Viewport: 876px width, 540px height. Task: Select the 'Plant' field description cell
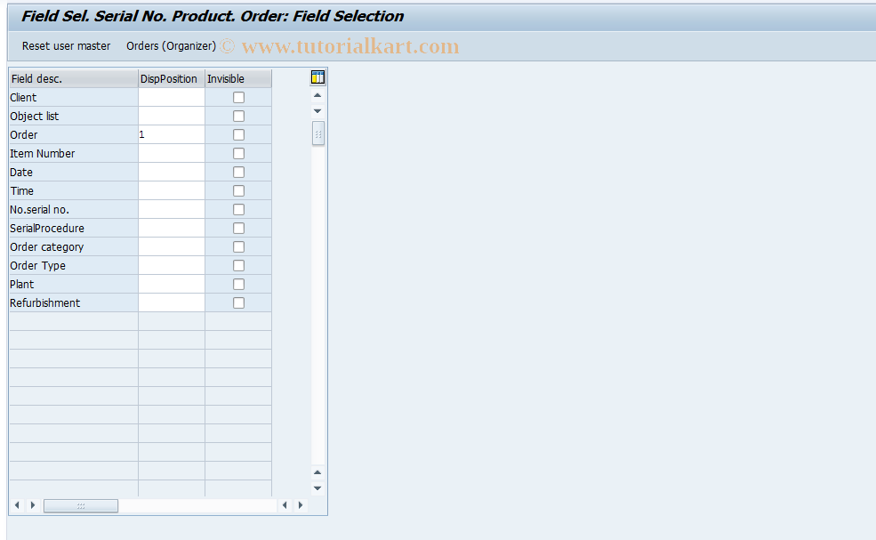(x=73, y=285)
